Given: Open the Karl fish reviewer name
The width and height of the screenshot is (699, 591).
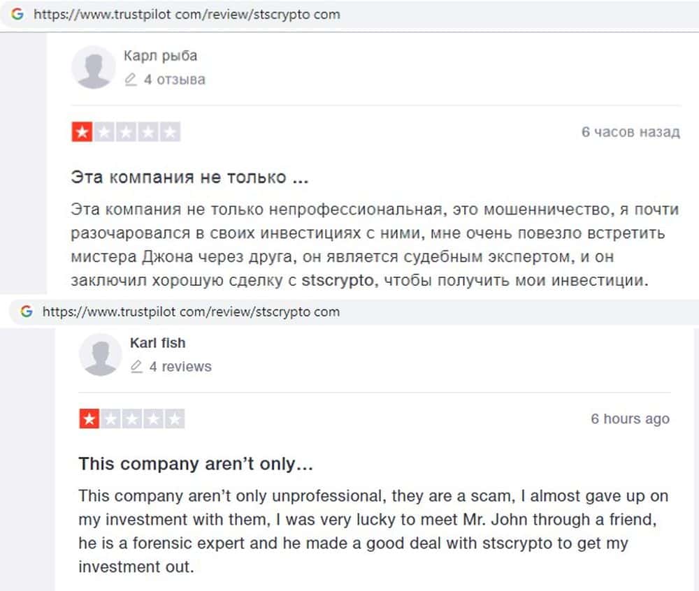Looking at the screenshot, I should [x=157, y=343].
